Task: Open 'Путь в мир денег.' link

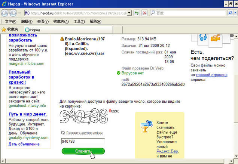Action: pos(28,114)
